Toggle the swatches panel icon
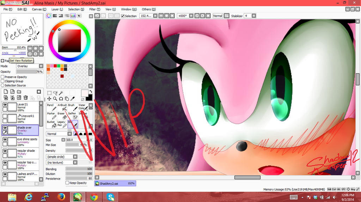Viewport: 361px width, 202px height. point(73,16)
